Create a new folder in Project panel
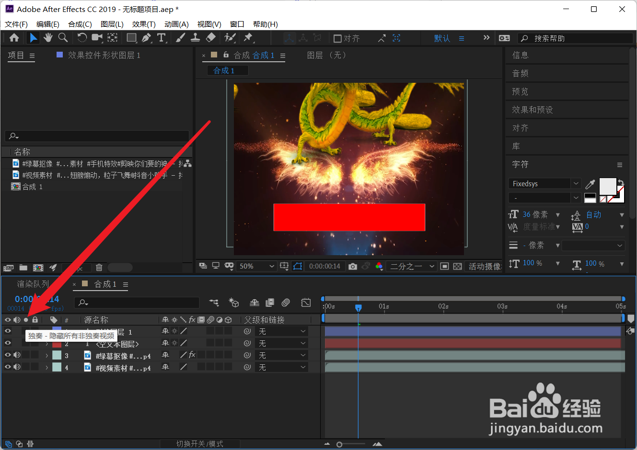This screenshot has width=637, height=450. click(x=23, y=268)
